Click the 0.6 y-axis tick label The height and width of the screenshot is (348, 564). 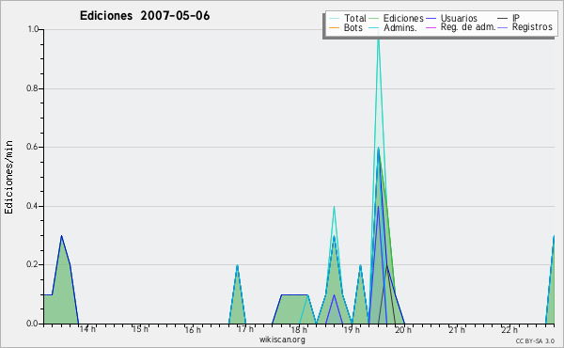point(33,147)
